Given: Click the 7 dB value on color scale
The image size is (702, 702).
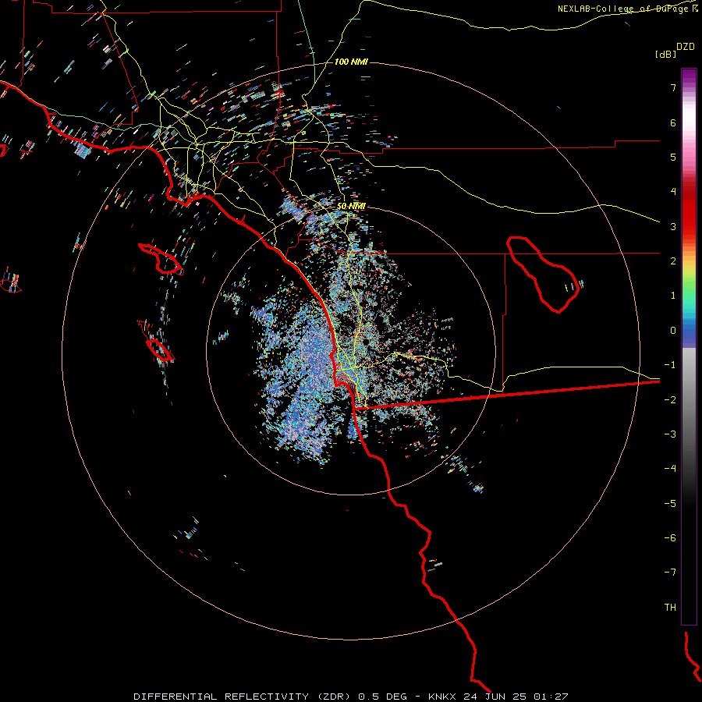Looking at the screenshot, I should coord(673,87).
